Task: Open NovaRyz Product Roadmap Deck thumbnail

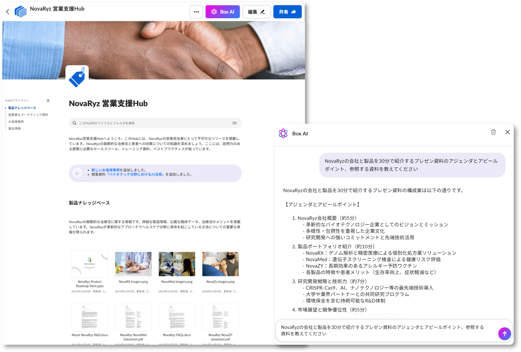Action: (x=90, y=264)
